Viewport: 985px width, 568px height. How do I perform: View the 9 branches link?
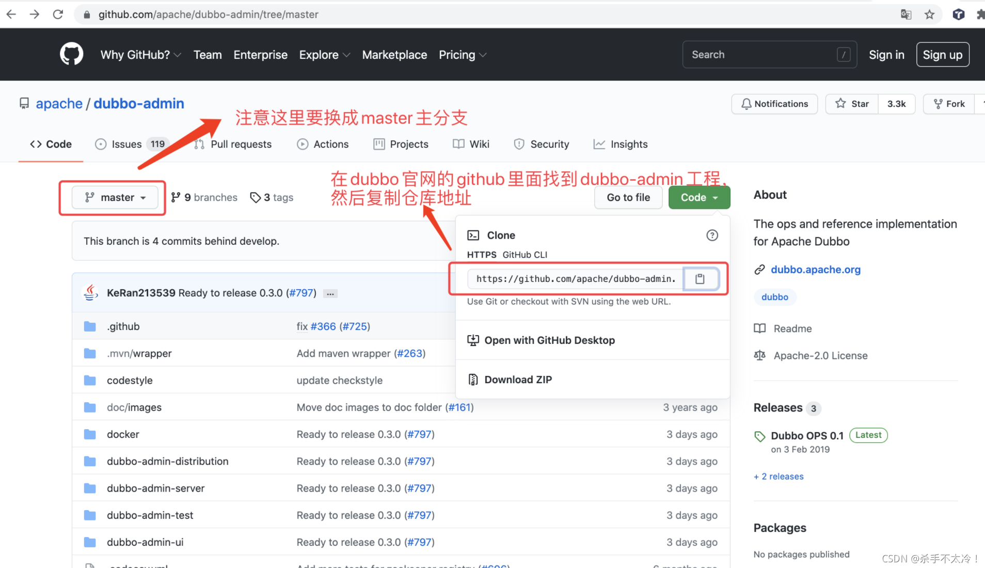(x=204, y=197)
